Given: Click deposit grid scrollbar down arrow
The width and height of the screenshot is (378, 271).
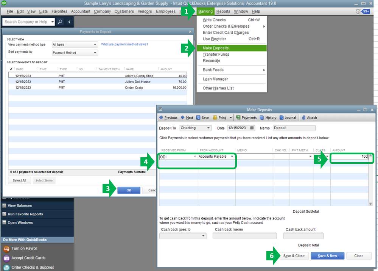Looking at the screenshot, I should (370, 204).
